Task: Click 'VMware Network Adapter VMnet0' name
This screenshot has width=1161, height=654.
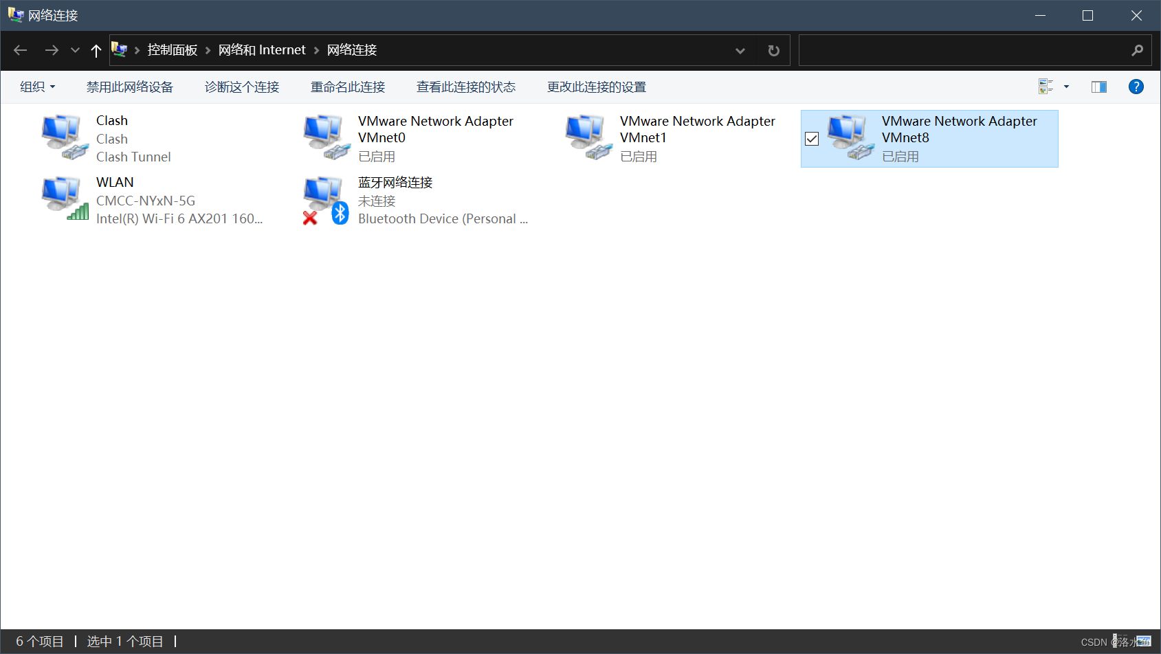Action: point(436,129)
